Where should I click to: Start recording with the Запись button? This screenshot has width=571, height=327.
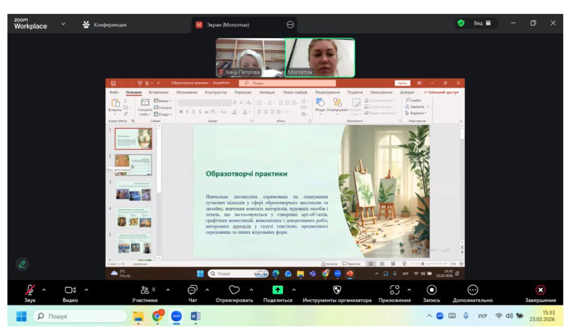431,290
